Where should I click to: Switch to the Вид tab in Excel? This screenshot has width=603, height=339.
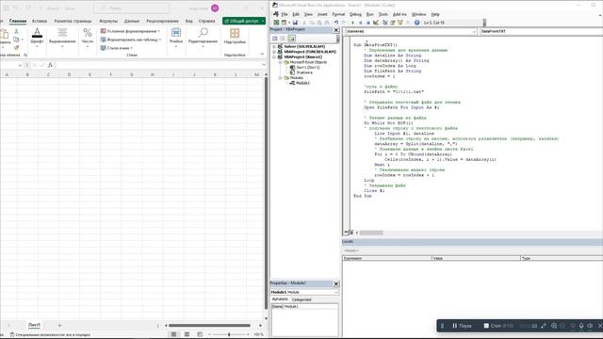point(188,21)
